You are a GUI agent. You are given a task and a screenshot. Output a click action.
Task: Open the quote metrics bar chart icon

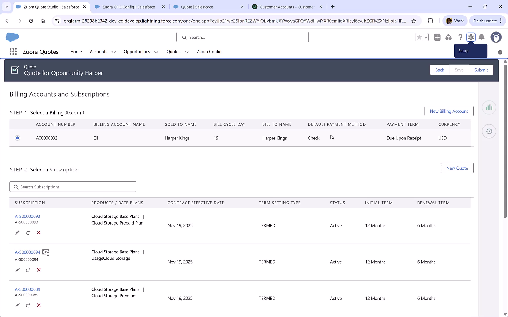pos(489,108)
